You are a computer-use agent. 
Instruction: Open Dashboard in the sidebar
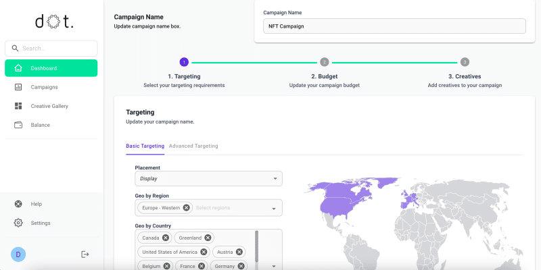click(x=51, y=68)
